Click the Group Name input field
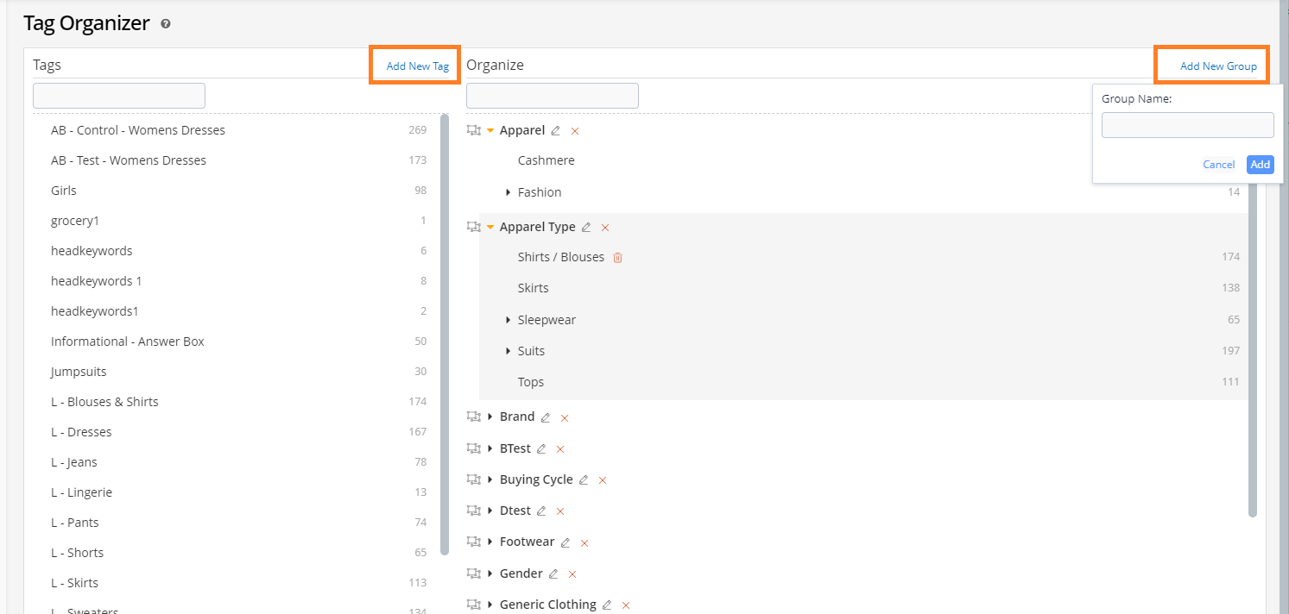Image resolution: width=1289 pixels, height=614 pixels. click(1187, 125)
